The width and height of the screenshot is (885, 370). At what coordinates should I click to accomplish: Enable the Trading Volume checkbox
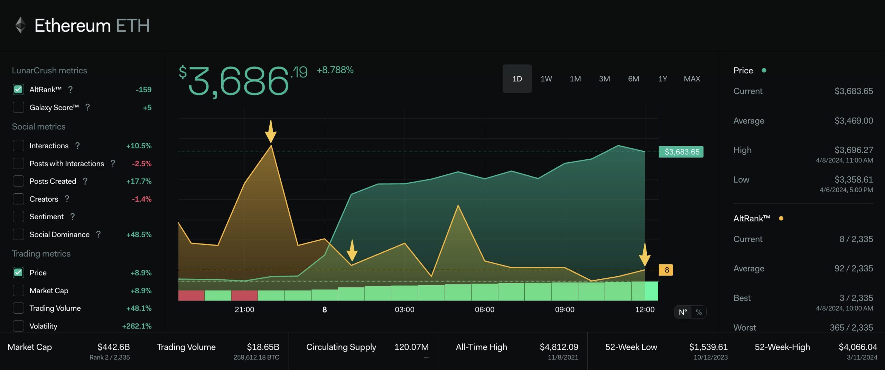[x=18, y=308]
